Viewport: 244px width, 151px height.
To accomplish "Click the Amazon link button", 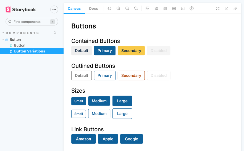I will 83,139.
